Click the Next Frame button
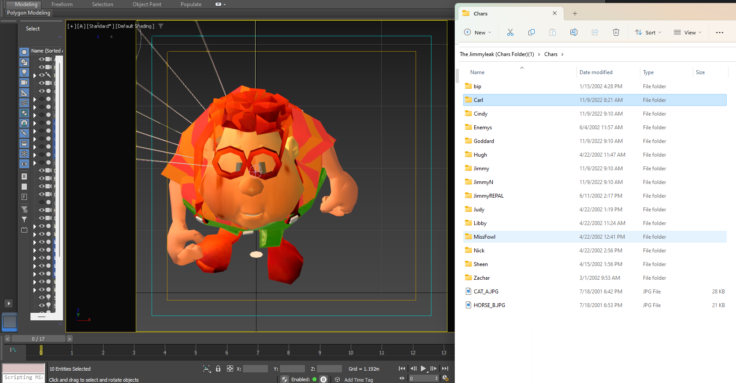 [434, 368]
